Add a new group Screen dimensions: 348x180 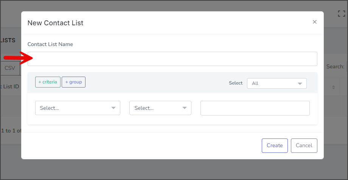73,82
